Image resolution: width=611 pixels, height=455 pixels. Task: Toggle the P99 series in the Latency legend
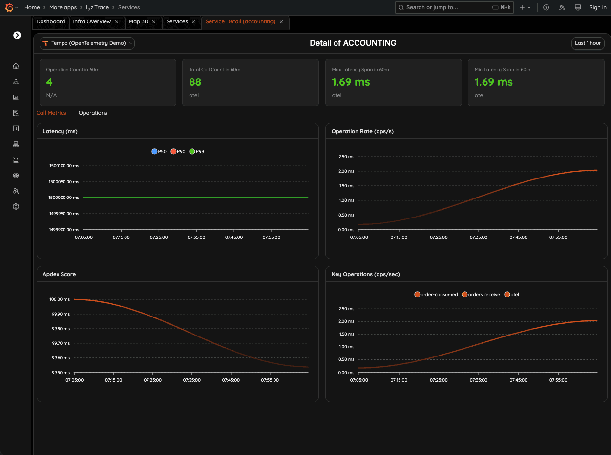point(196,151)
